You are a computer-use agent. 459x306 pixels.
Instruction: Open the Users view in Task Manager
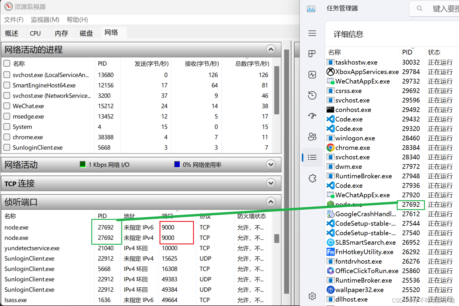click(312, 137)
